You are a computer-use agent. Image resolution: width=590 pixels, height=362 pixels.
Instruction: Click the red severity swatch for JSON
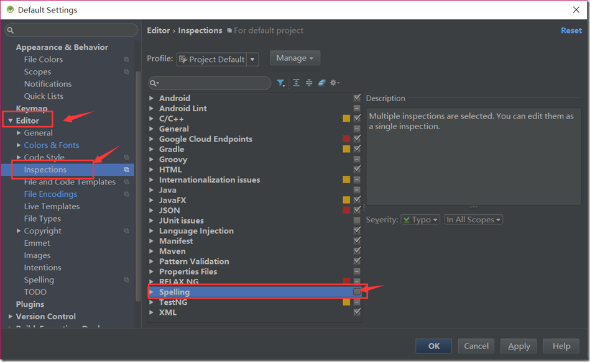pyautogui.click(x=346, y=210)
